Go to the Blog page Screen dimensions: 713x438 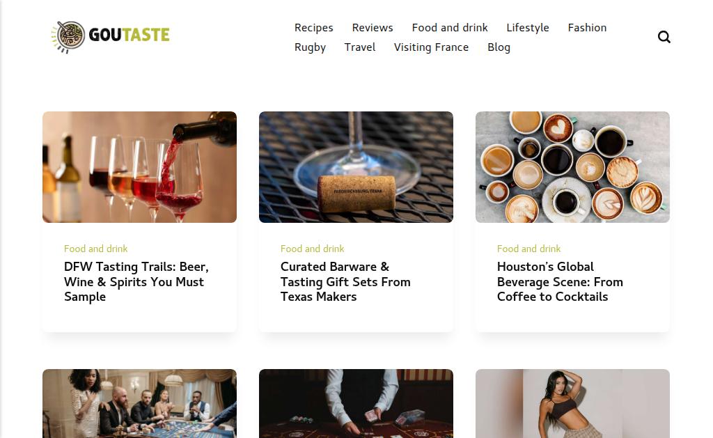(499, 47)
